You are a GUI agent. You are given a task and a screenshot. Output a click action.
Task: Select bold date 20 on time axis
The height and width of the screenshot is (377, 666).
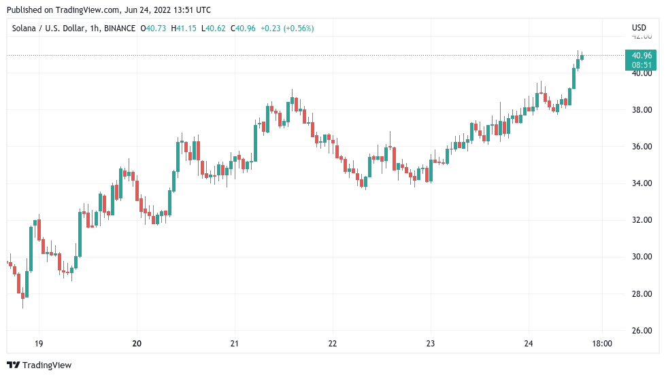pyautogui.click(x=136, y=344)
